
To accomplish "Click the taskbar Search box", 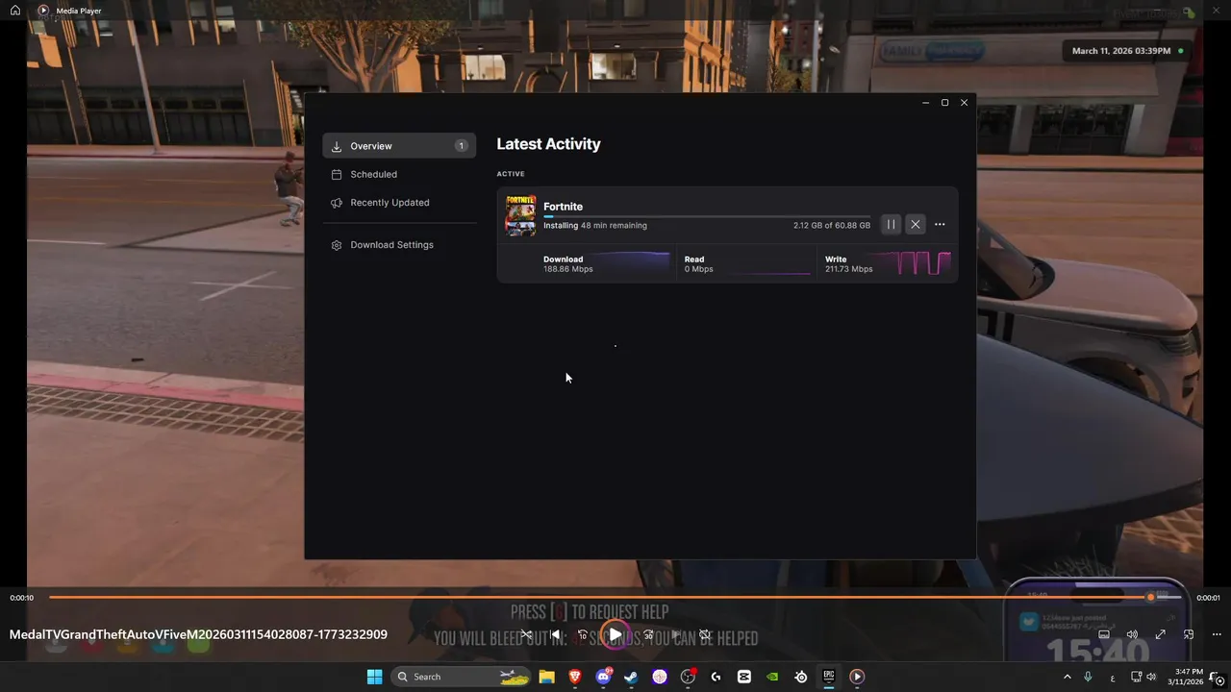I will (x=462, y=677).
